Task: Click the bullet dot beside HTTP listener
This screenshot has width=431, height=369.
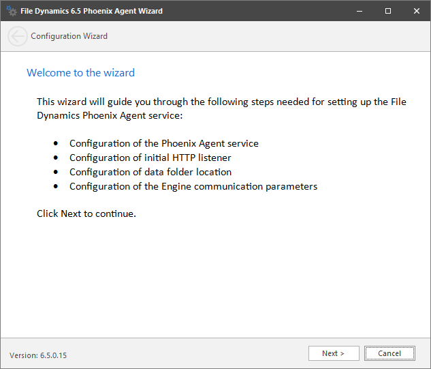Action: click(56, 158)
